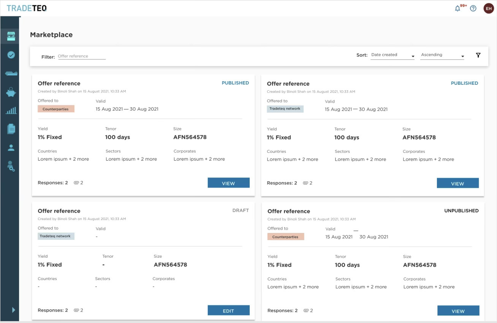Click PUBLISHED status on the Tradeteq network offer
497x323 pixels.
[464, 83]
